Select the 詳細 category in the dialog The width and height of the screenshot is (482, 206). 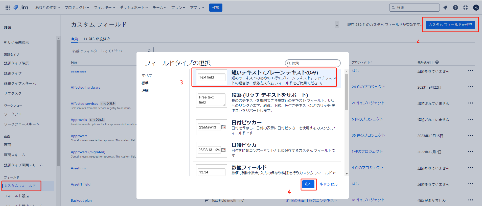pos(145,90)
